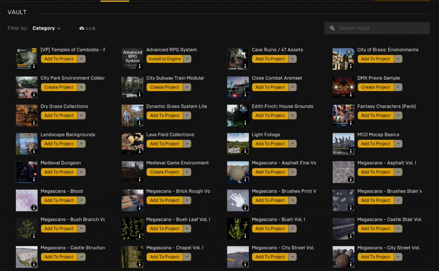
Task: Click the cloud download storage icon
Action: click(x=82, y=28)
